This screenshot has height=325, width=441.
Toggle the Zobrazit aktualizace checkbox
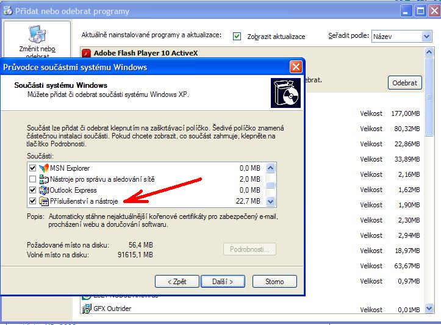click(x=237, y=36)
